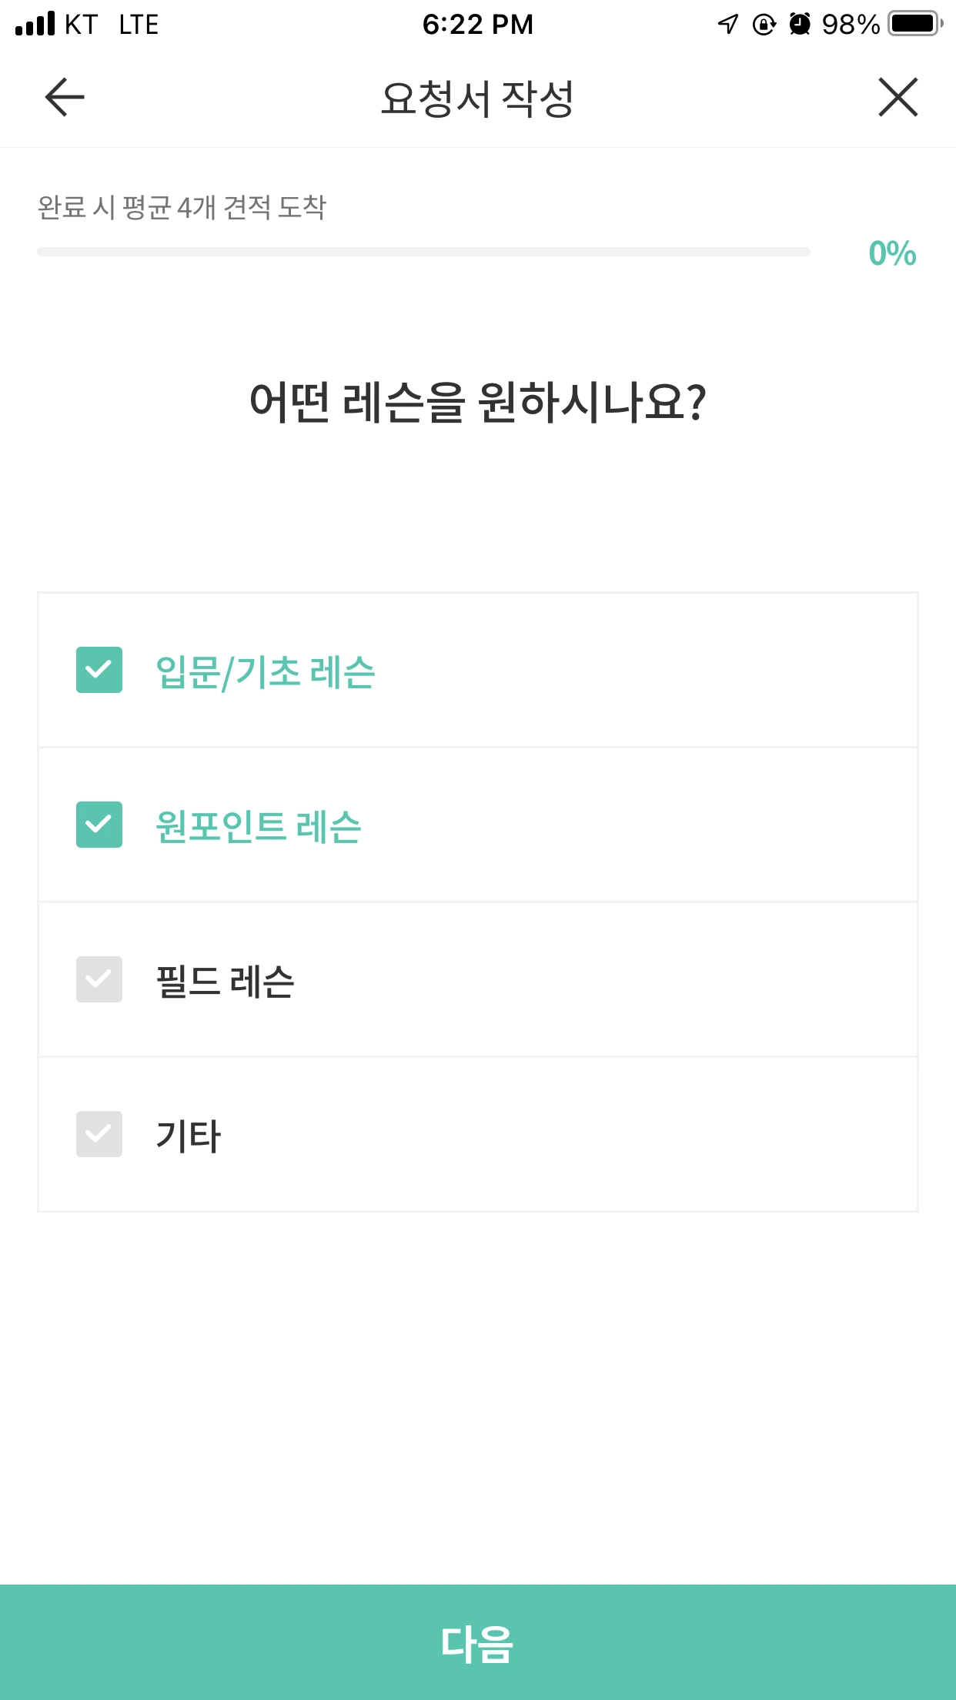Tap the request progress bar

(423, 252)
